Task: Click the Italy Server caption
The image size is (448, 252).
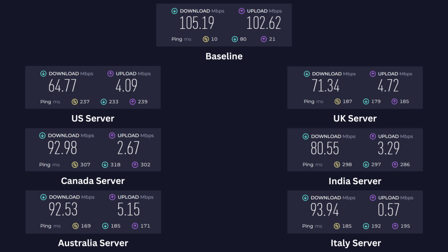Action: [x=356, y=243]
